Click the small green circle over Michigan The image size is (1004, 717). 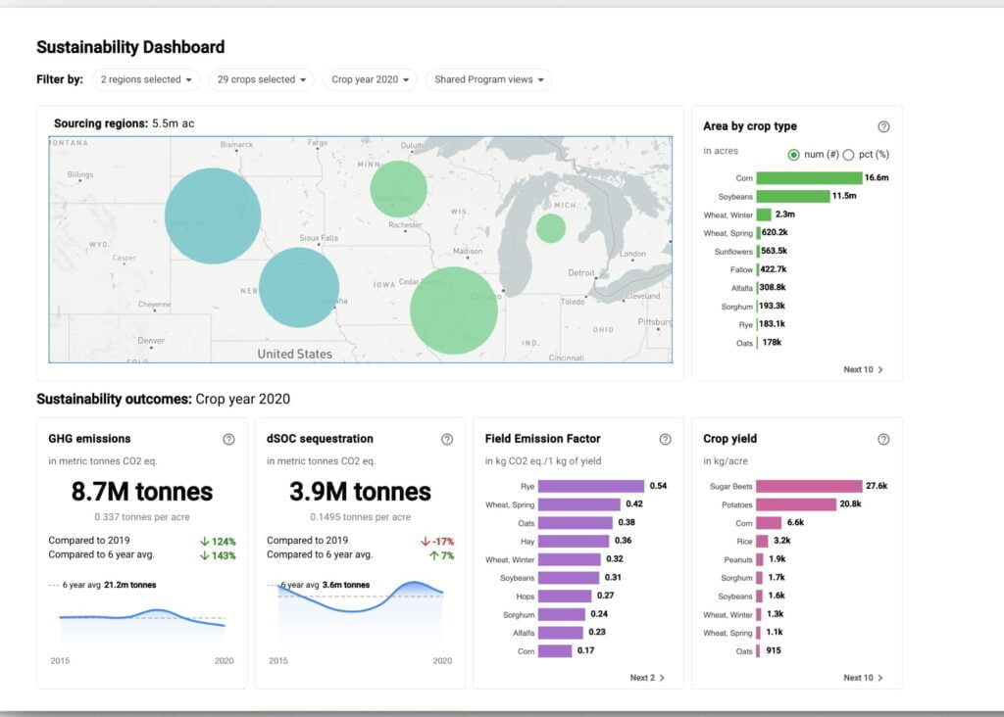551,228
